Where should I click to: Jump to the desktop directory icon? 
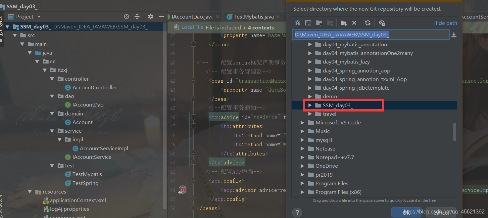(x=308, y=23)
